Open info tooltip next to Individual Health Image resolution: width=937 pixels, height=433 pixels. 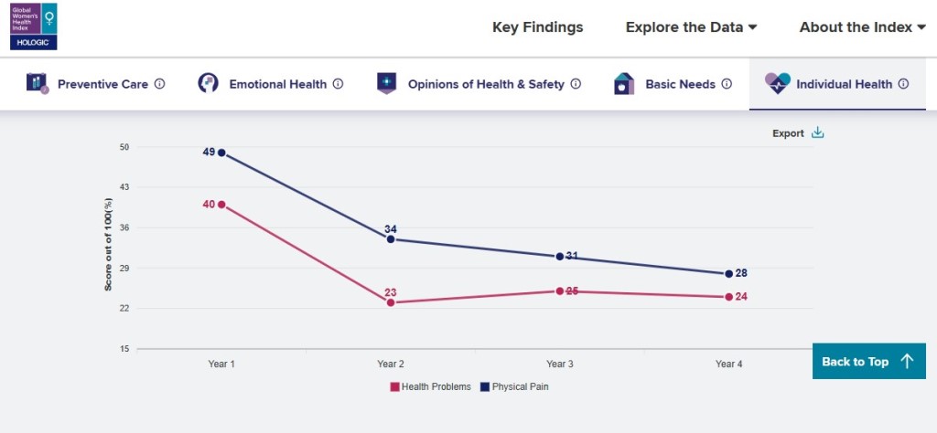903,84
